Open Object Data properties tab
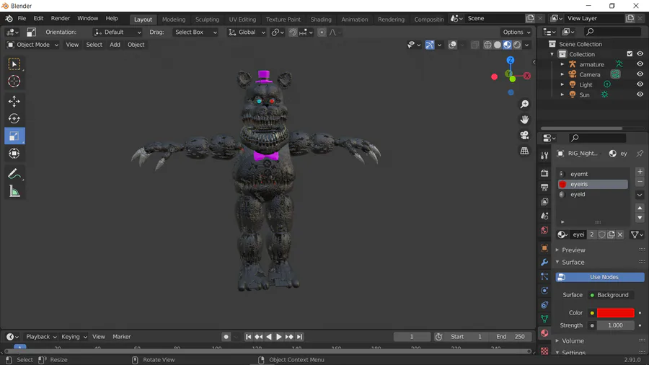The height and width of the screenshot is (365, 649). pyautogui.click(x=544, y=319)
